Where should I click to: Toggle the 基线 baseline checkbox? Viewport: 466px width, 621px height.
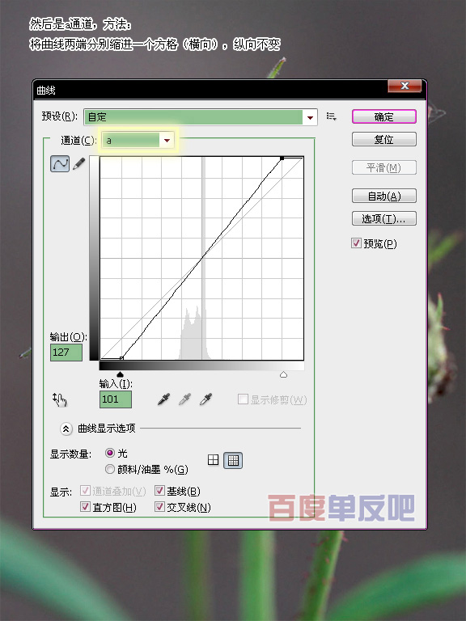click(x=159, y=491)
